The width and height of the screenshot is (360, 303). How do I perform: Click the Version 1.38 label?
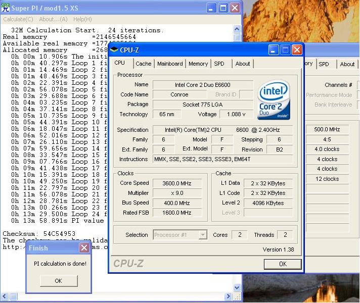coord(278,249)
